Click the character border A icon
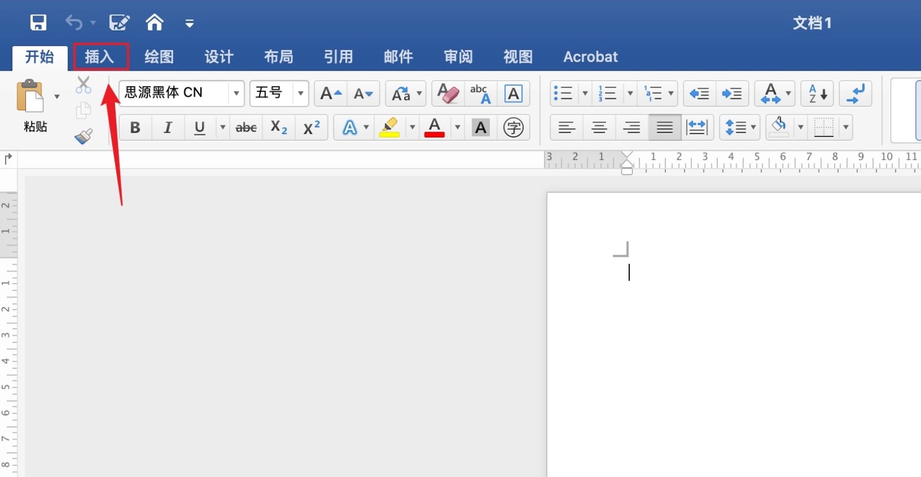 coord(513,93)
